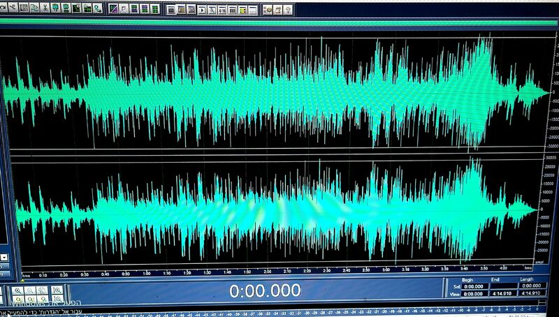Image resolution: width=559 pixels, height=317 pixels.
Task: Click the top-right zoom-to-selection-edge icon
Action: [x=57, y=290]
